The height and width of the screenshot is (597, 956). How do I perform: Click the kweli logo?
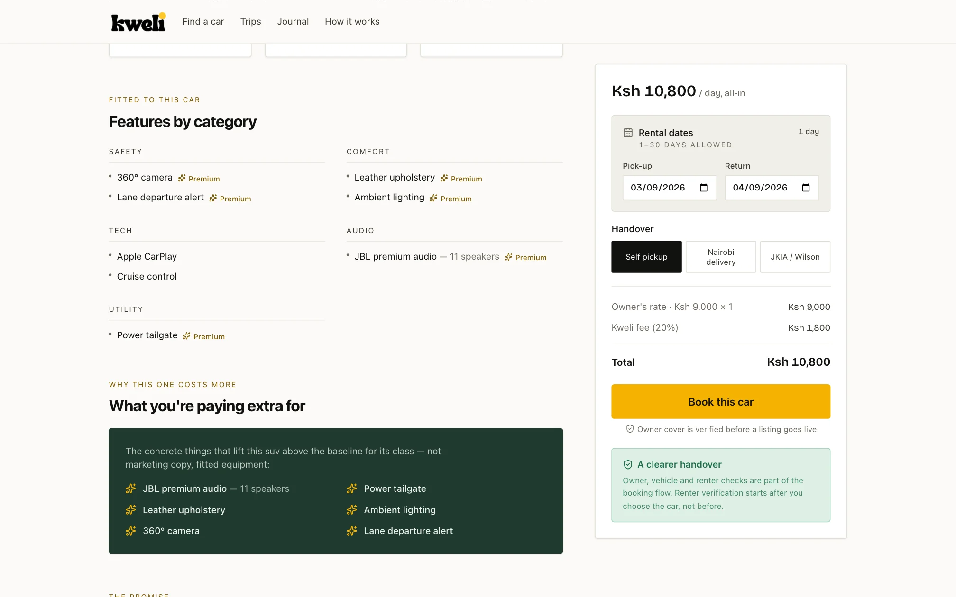tap(138, 22)
